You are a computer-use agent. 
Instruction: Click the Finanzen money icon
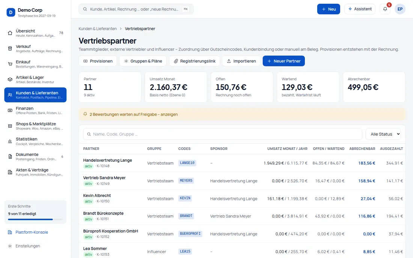(x=10, y=111)
